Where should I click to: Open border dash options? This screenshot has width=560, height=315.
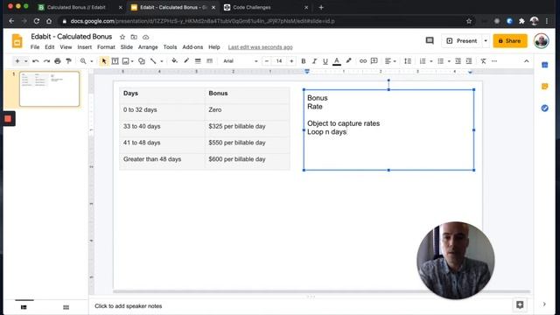point(210,61)
